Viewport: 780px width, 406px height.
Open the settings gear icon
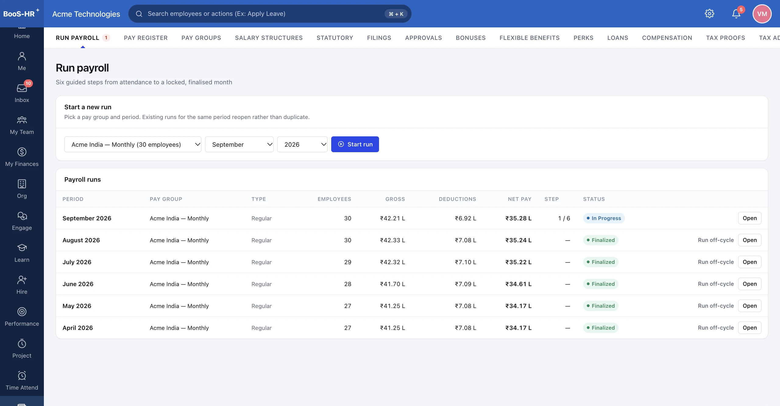(x=709, y=14)
